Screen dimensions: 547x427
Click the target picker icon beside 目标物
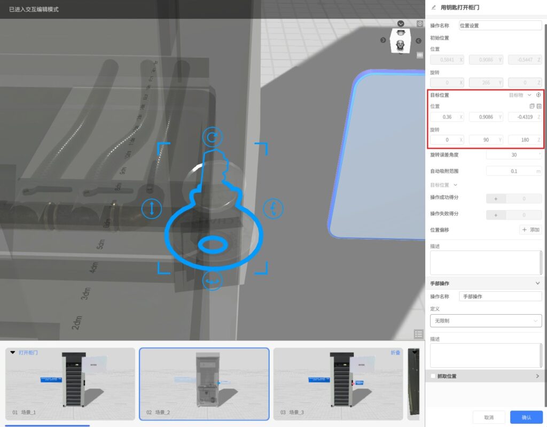click(x=538, y=95)
